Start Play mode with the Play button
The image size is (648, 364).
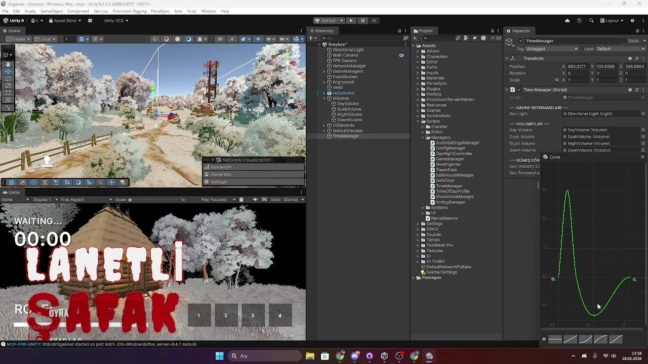(351, 21)
